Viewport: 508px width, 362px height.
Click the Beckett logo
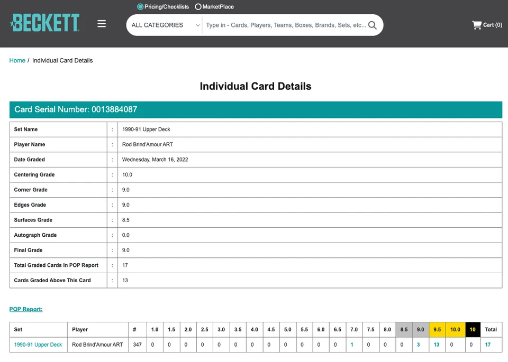[x=45, y=23]
